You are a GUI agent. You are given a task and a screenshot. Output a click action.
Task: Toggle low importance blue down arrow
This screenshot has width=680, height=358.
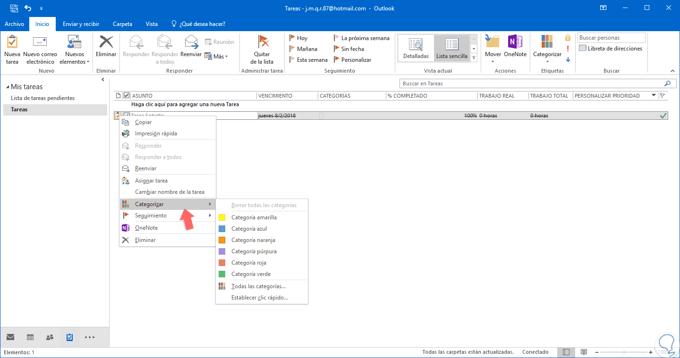pyautogui.click(x=568, y=59)
